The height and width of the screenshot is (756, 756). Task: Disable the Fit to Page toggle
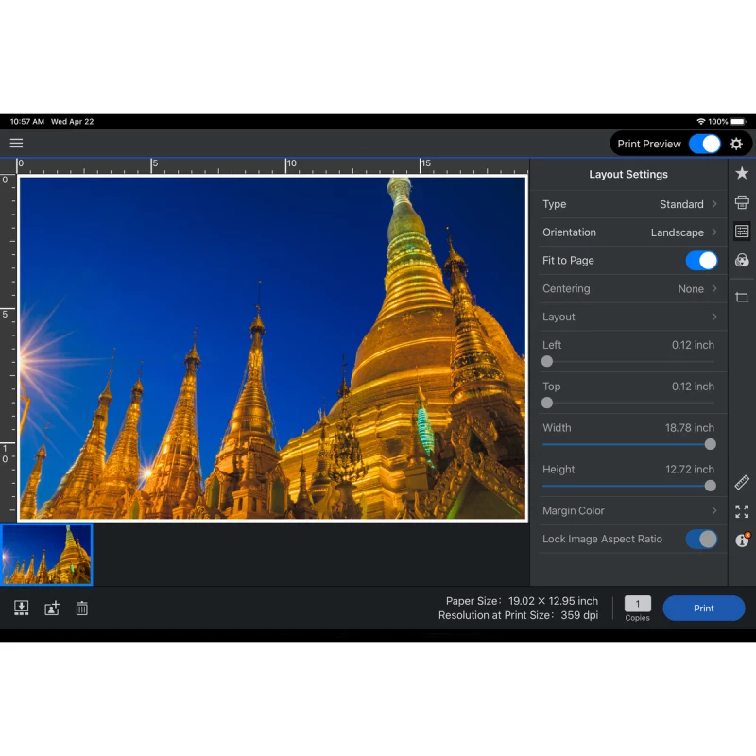701,261
